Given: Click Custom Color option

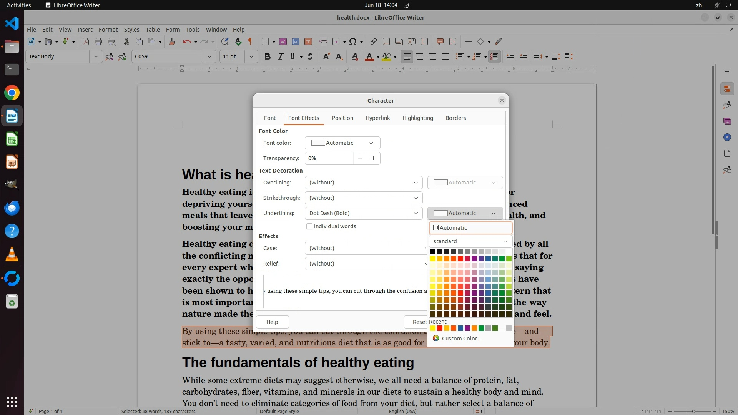Looking at the screenshot, I should pos(462,339).
